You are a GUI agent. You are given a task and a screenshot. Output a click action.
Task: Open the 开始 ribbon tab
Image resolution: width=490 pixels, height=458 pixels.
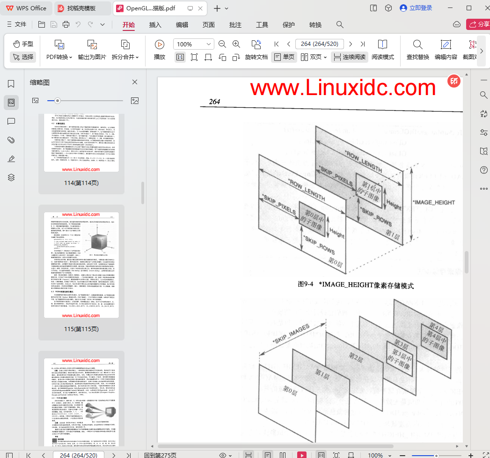[x=128, y=25]
